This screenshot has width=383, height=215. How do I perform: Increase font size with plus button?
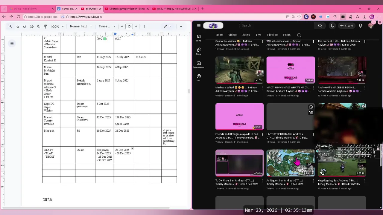[x=136, y=26]
